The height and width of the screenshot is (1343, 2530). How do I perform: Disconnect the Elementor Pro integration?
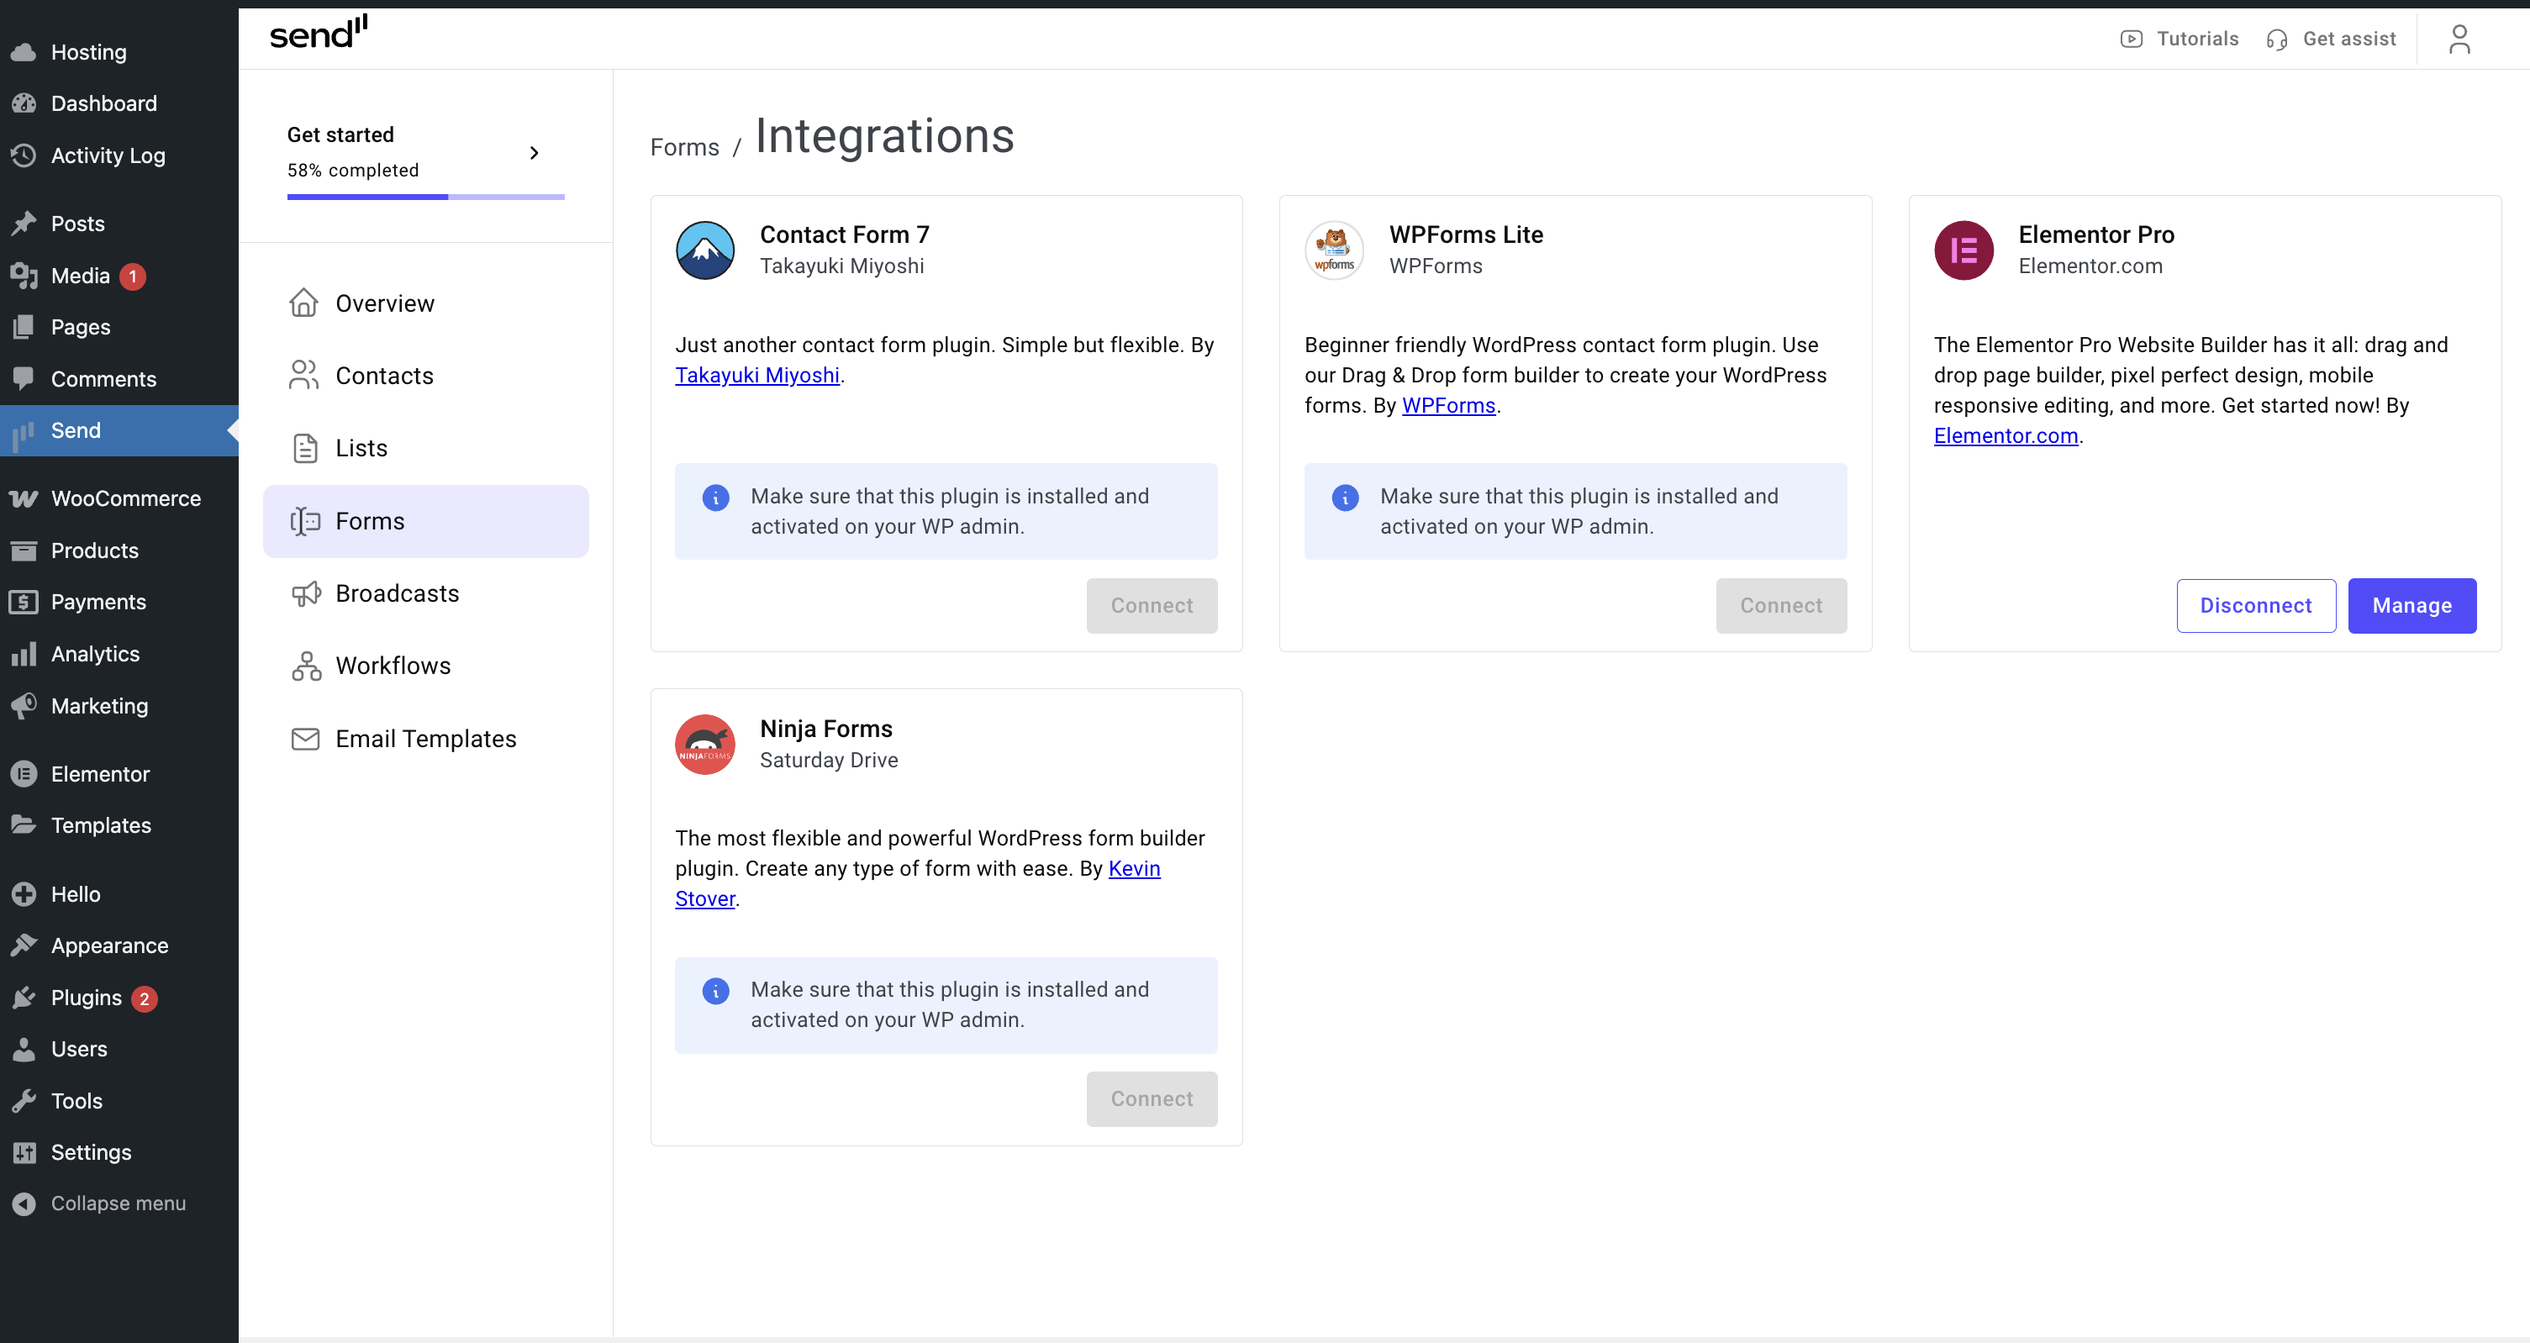coord(2255,606)
